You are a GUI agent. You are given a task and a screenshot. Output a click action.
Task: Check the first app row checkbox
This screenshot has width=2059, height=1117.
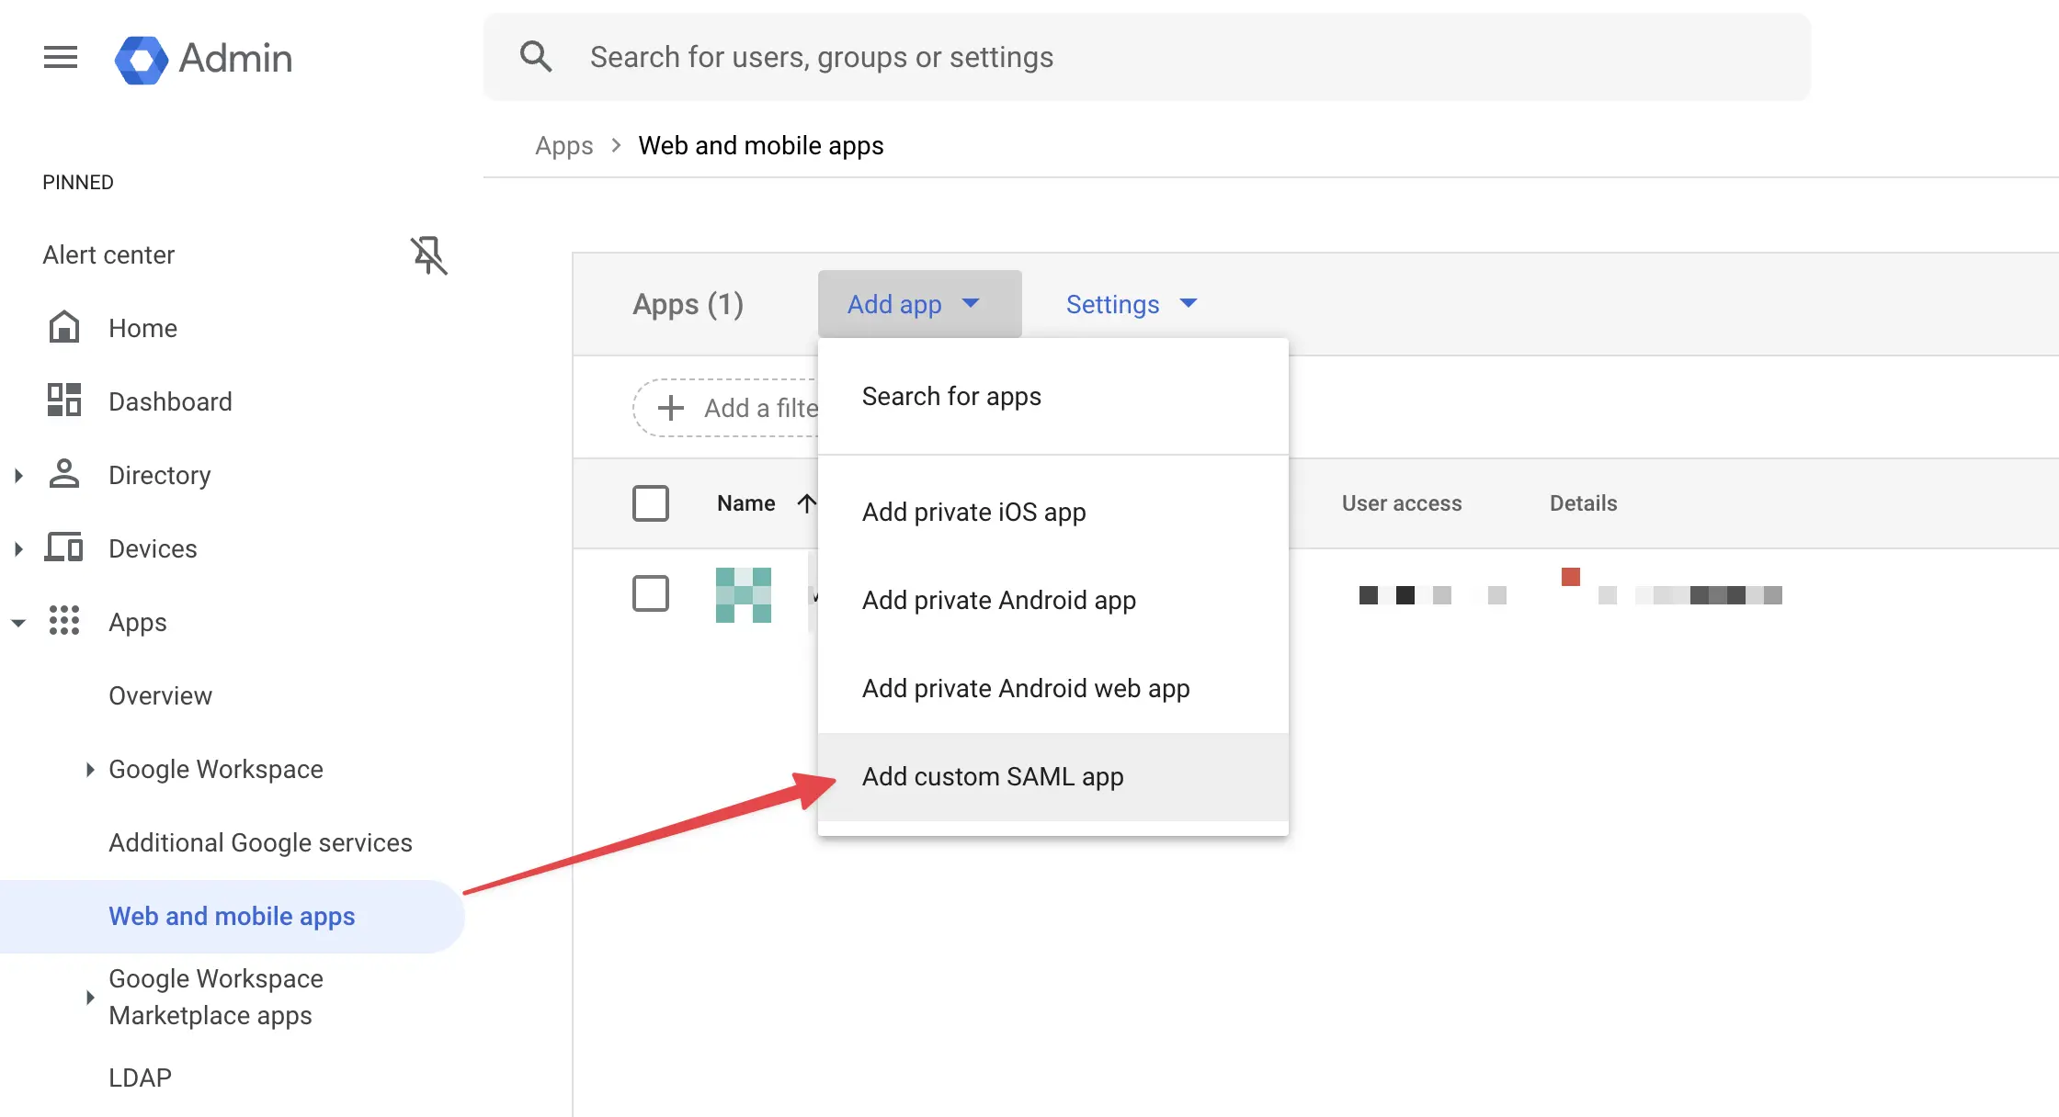(x=651, y=593)
